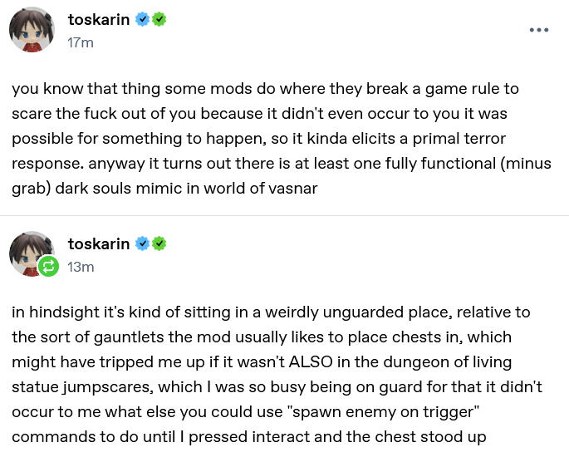Click blue verified badge on the 17m post

[144, 19]
